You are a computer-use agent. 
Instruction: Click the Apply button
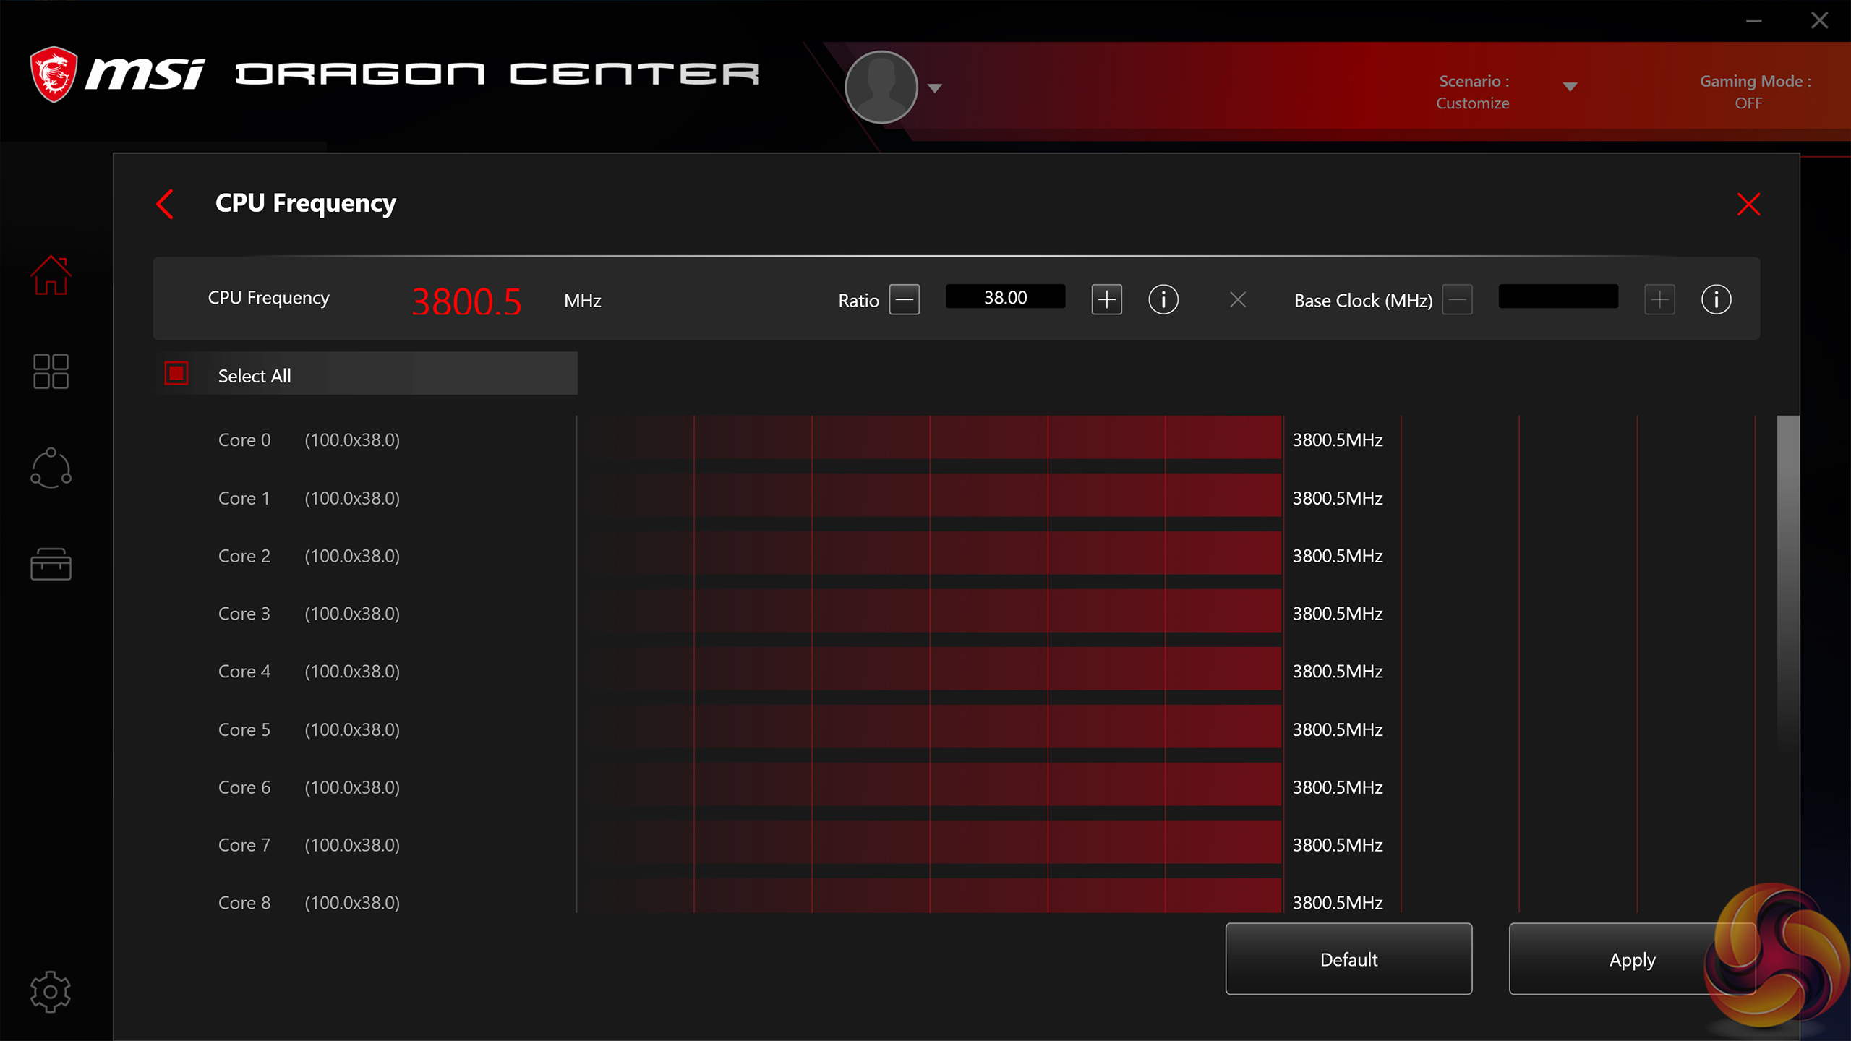pyautogui.click(x=1631, y=959)
